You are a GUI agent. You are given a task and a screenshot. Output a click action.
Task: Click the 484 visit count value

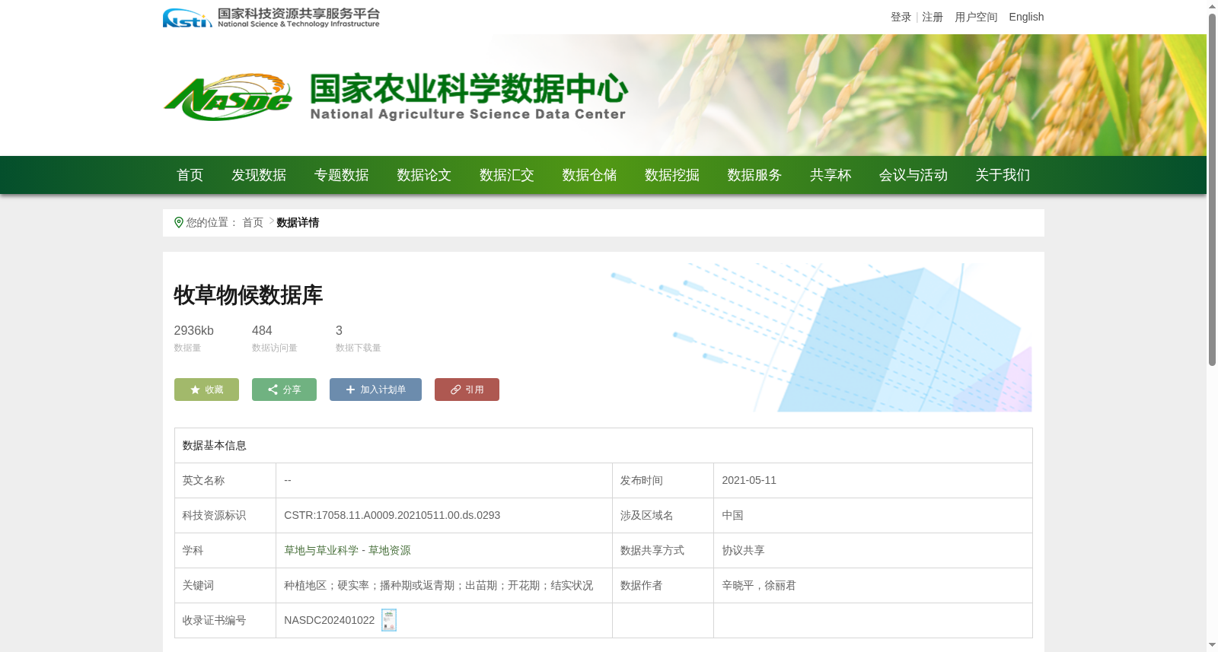[x=262, y=330]
